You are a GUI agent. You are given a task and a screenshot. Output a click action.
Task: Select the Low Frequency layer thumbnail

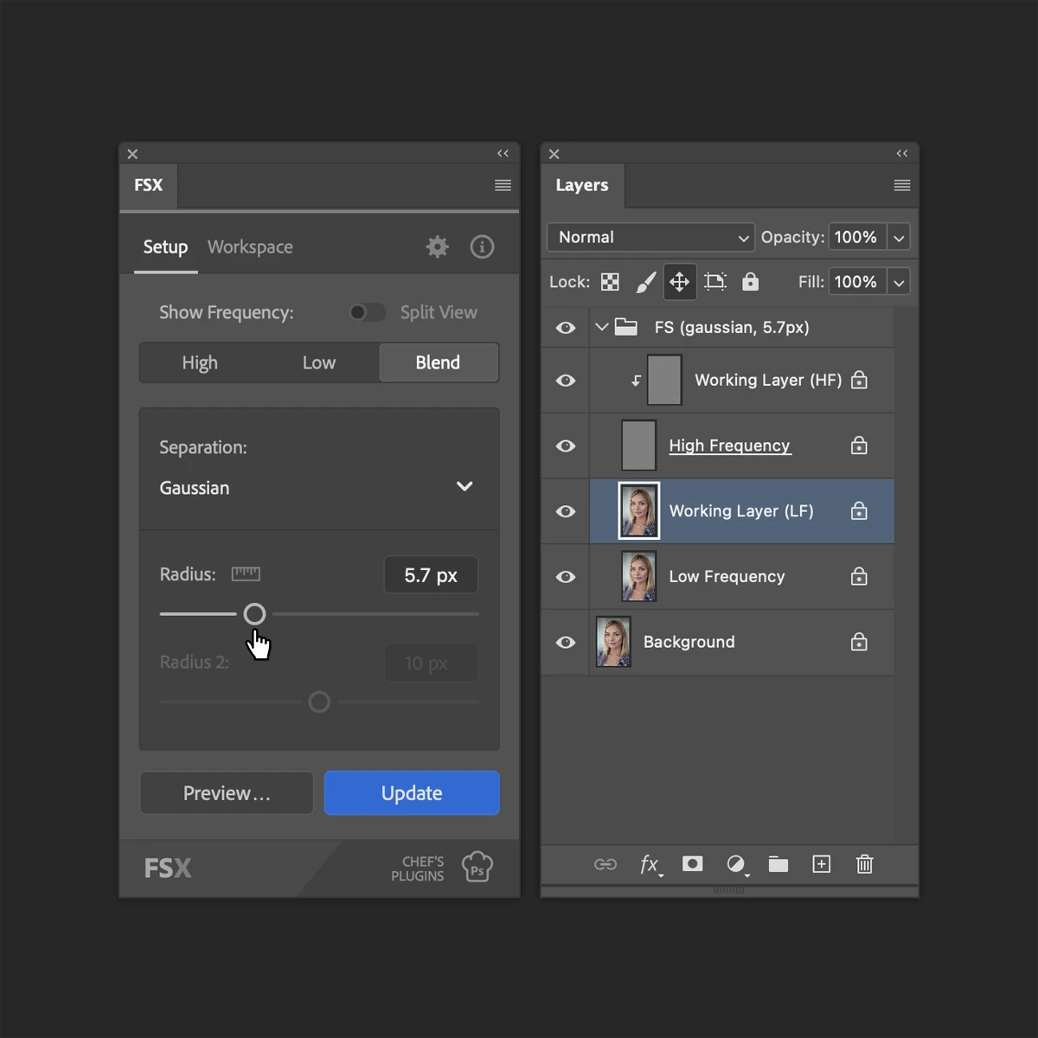tap(639, 577)
